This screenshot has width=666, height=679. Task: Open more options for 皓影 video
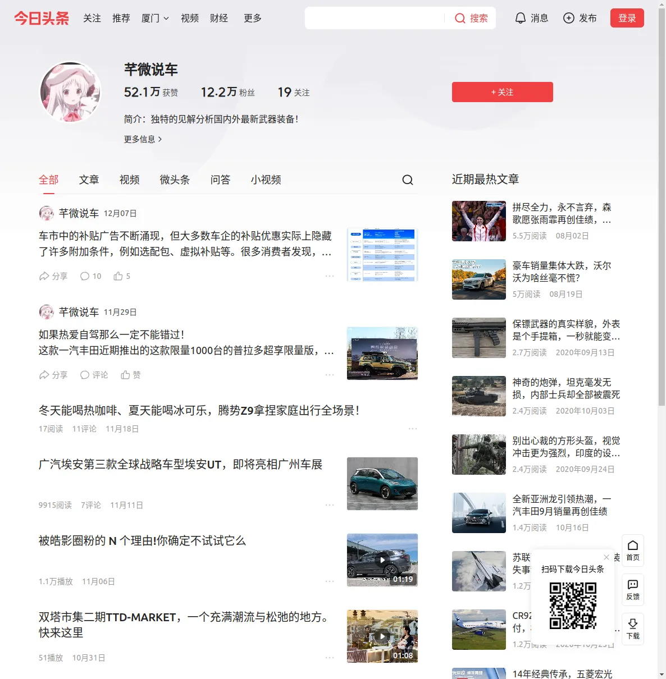(330, 581)
